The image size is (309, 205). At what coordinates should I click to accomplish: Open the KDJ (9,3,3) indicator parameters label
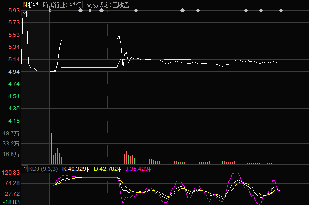[x=43, y=169]
